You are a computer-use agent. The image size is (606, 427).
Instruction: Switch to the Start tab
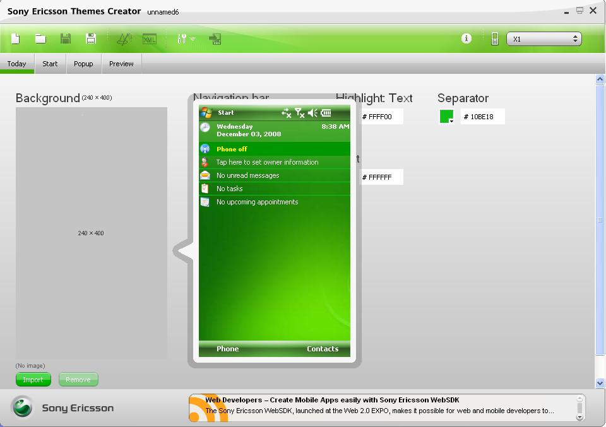pos(50,64)
